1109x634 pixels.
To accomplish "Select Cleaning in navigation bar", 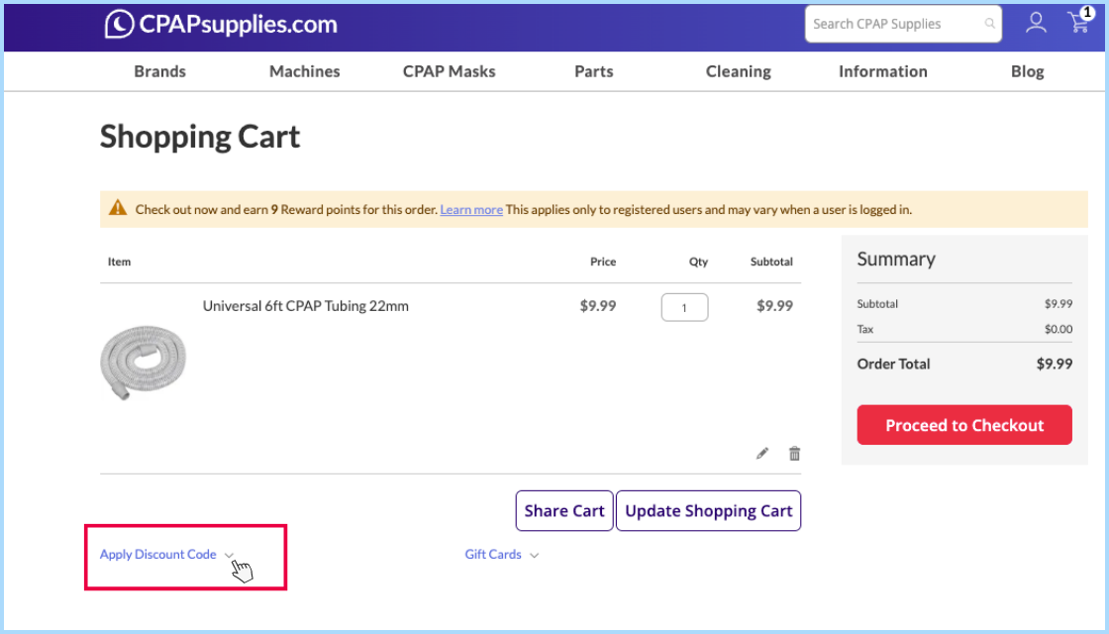I will 738,71.
